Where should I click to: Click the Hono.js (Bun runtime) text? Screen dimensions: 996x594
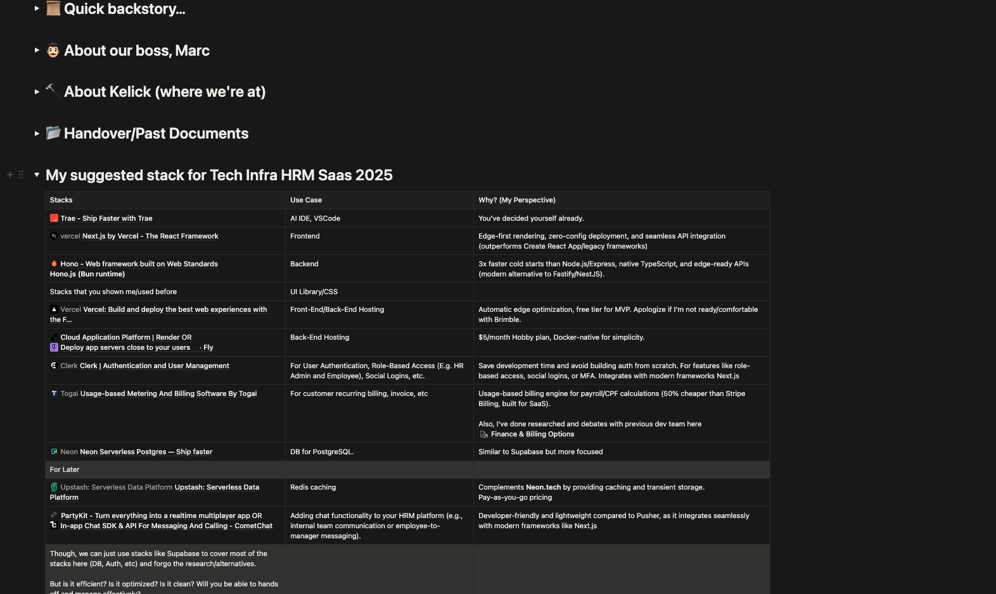(x=87, y=274)
